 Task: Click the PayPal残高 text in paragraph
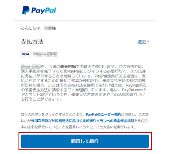105,76
